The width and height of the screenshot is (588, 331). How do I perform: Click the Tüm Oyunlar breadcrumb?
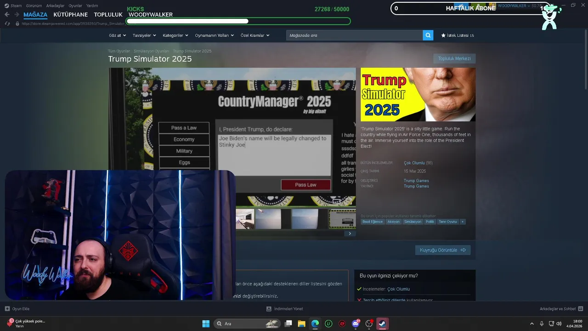click(x=119, y=51)
